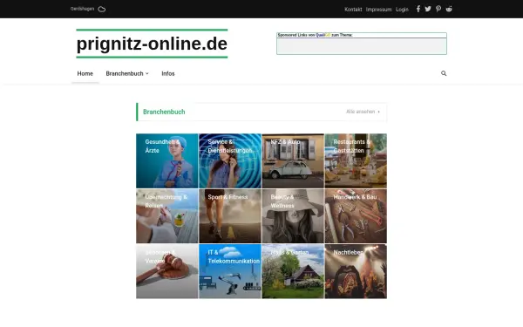Open the Restaurants & Gaststätten tile
Viewport: 523px width, 327px height.
tap(356, 160)
